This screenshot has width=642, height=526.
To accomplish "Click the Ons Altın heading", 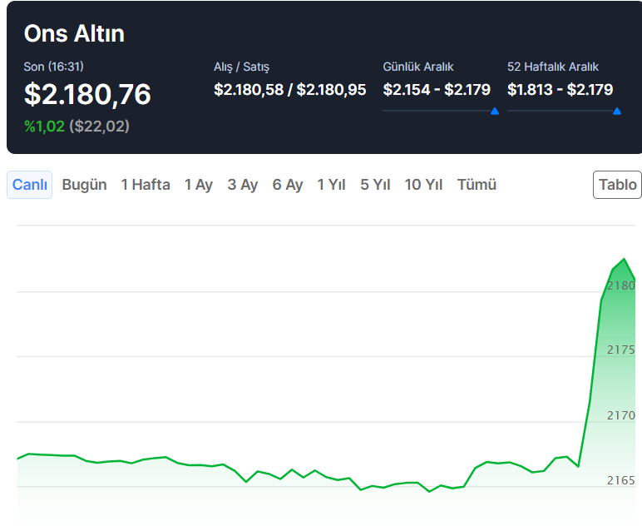I will (x=74, y=33).
